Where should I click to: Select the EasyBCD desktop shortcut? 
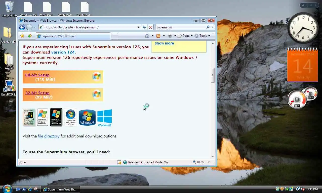[9, 88]
